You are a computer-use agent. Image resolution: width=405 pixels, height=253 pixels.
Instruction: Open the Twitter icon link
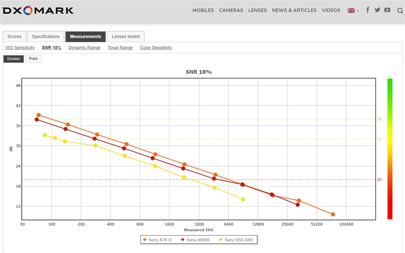[x=377, y=10]
